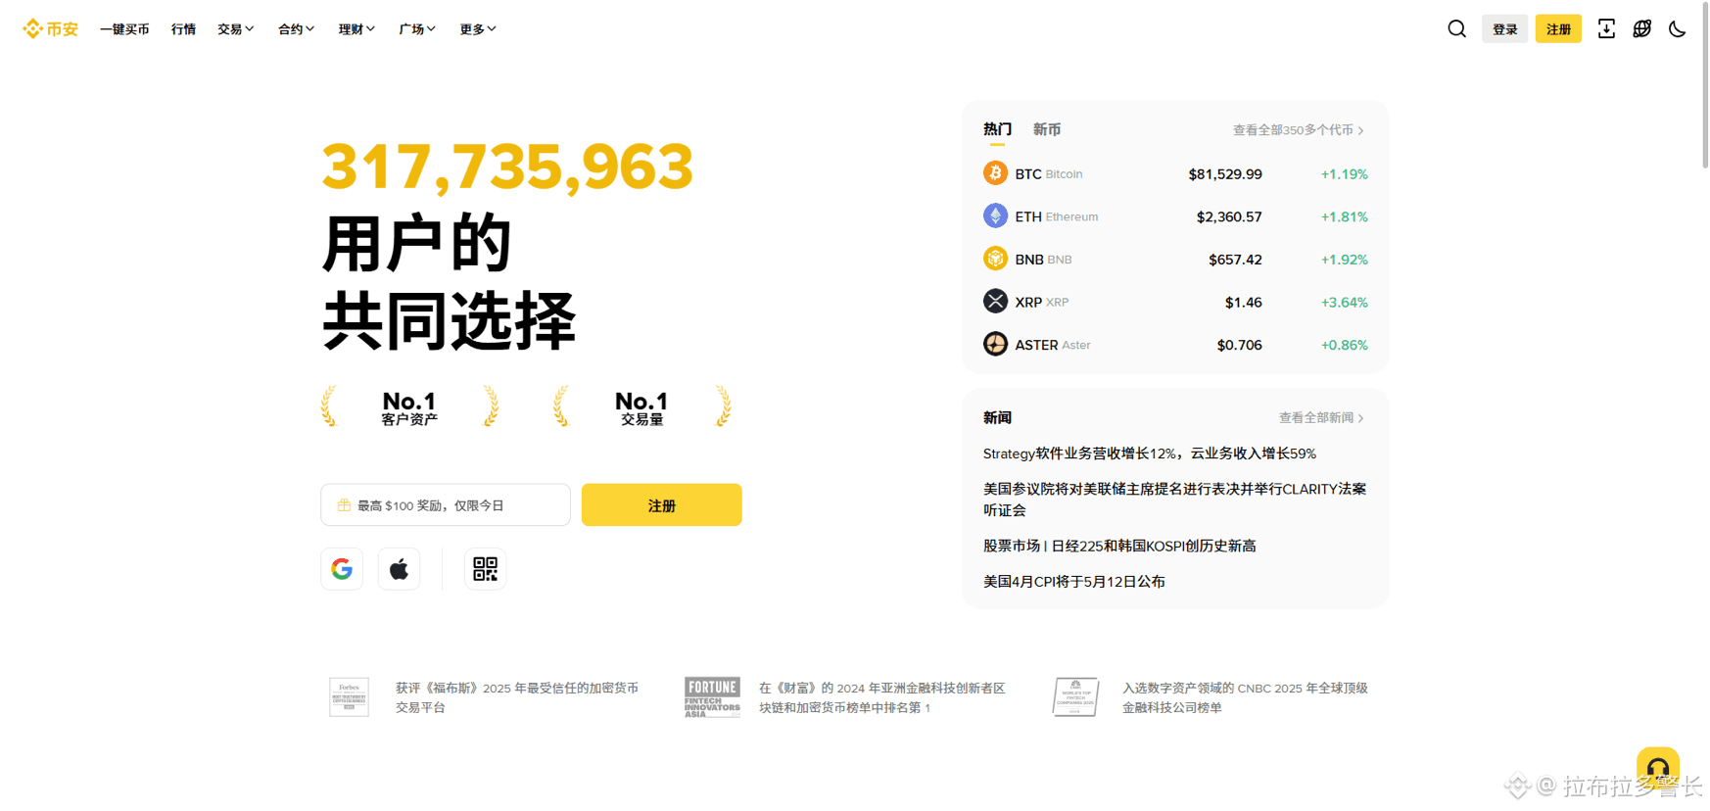The image size is (1710, 811).
Task: Sign up with Apple icon
Action: pyautogui.click(x=399, y=569)
